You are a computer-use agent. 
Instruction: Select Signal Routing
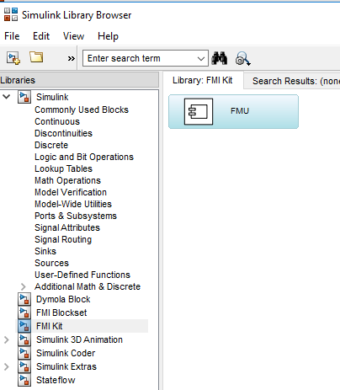pyautogui.click(x=63, y=239)
